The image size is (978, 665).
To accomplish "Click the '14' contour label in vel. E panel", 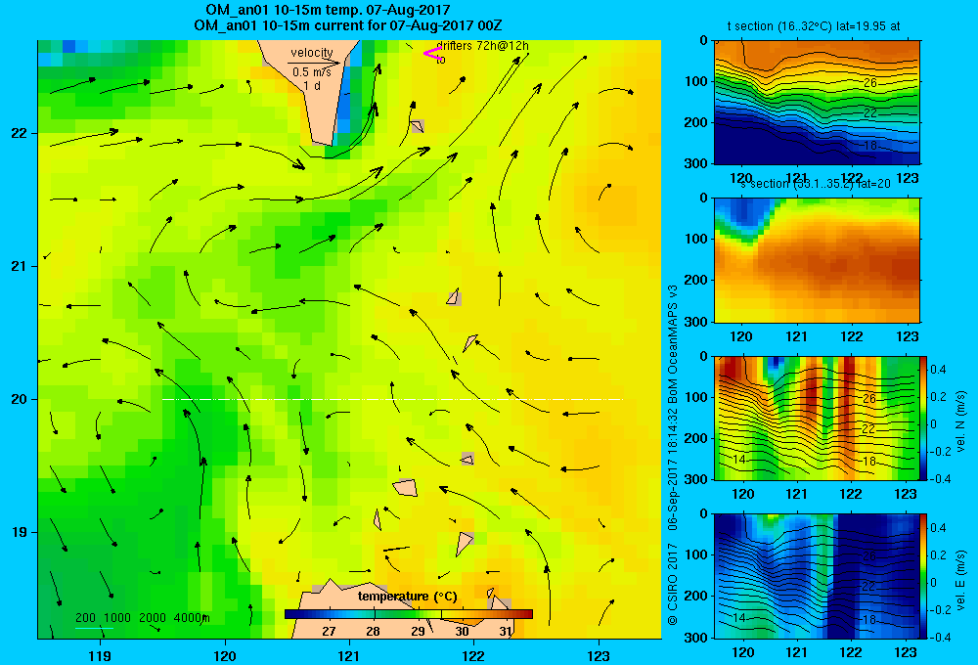I will click(x=739, y=618).
